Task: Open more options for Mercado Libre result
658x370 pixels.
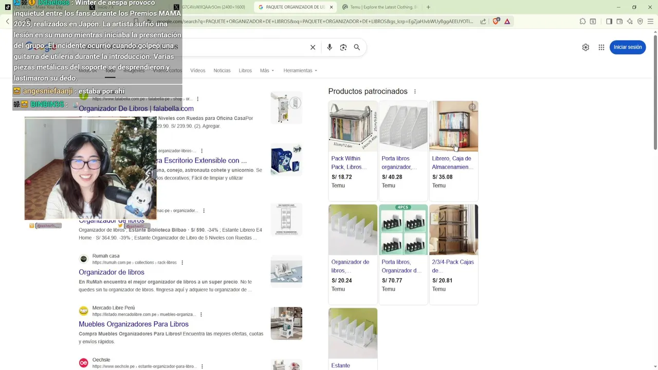Action: tap(201, 314)
